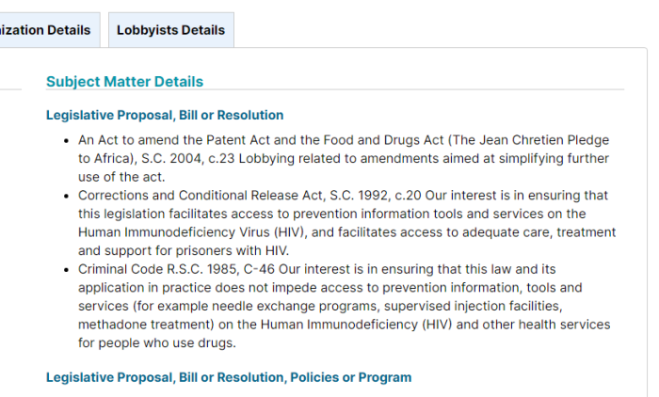659x397 pixels.
Task: Select the first Legislative Proposal, Bill or Resolution heading
Action: tap(165, 115)
